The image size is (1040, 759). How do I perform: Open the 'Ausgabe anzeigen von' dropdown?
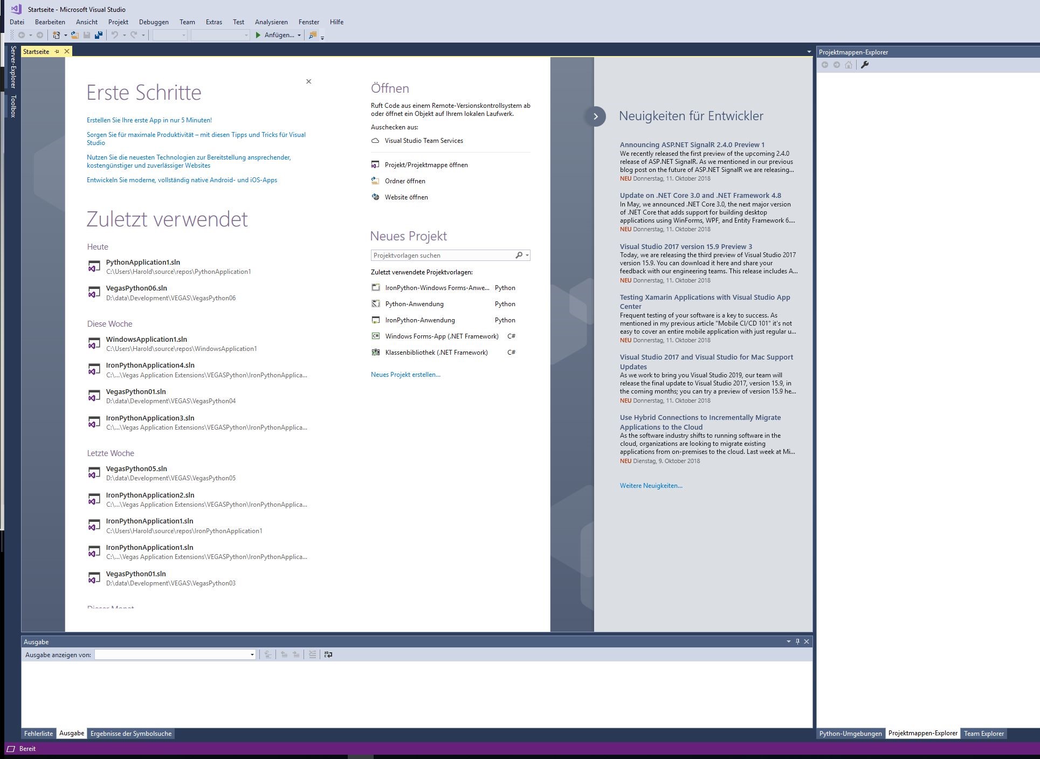click(252, 655)
